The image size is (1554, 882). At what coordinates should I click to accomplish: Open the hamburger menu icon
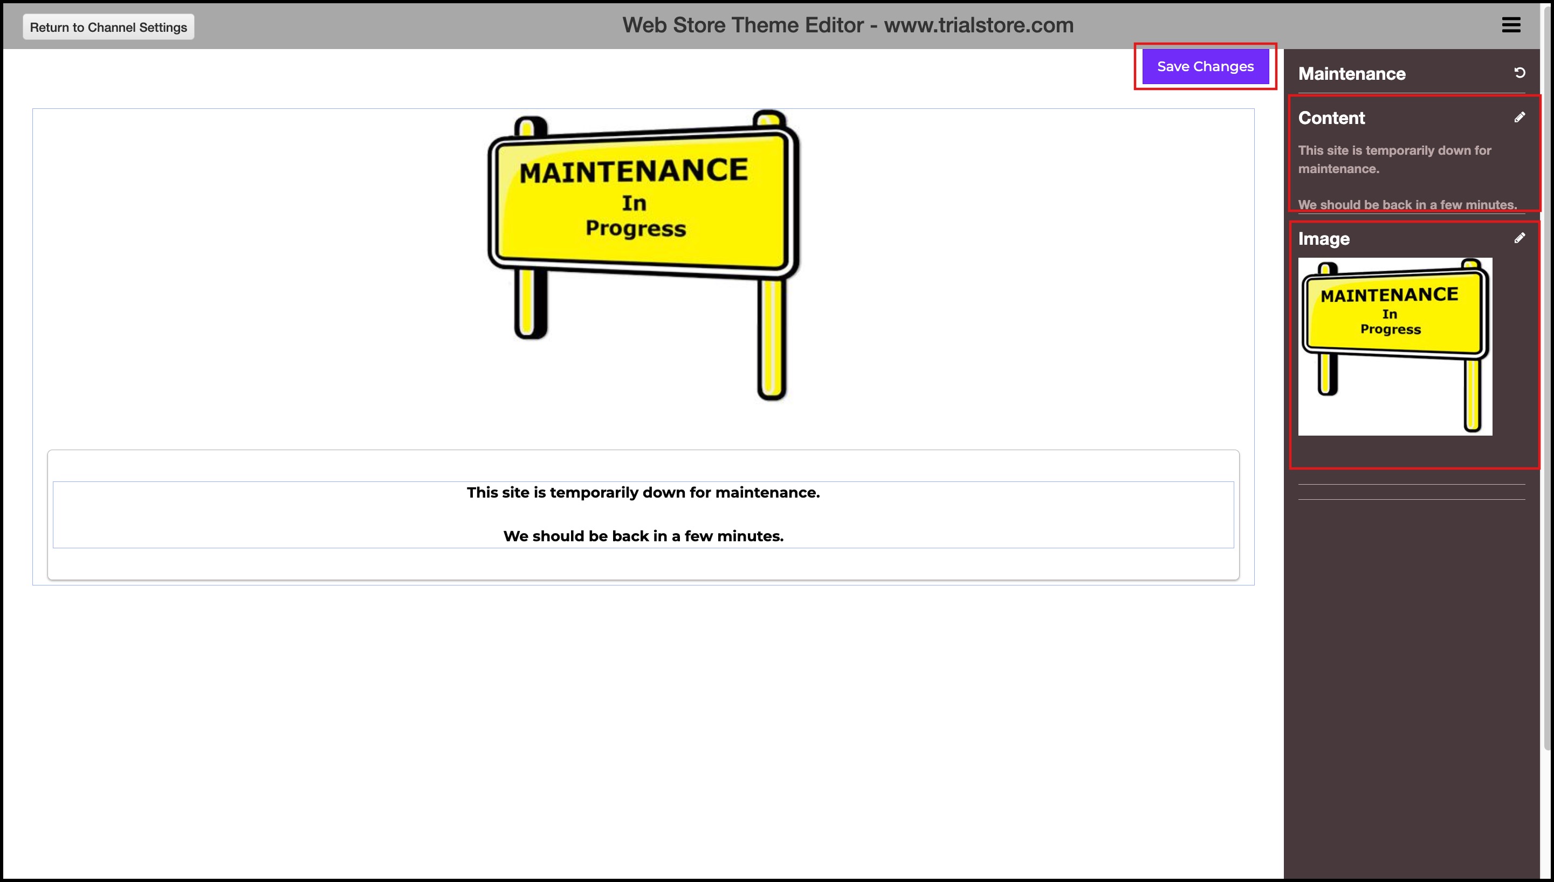[x=1511, y=25]
